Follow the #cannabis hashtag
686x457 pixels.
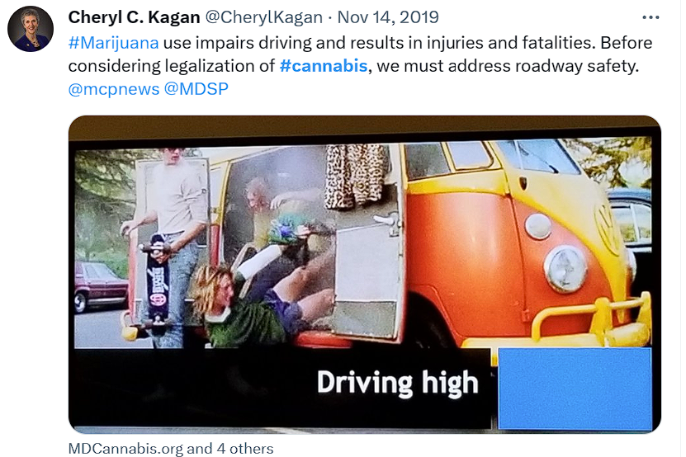pos(324,66)
